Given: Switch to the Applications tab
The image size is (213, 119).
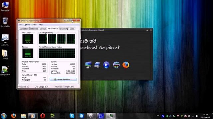Looking at the screenshot, I should point(24,29).
